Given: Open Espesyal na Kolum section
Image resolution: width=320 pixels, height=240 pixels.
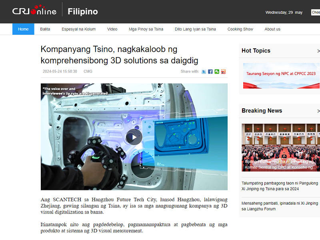Looking at the screenshot, I should tap(78, 29).
